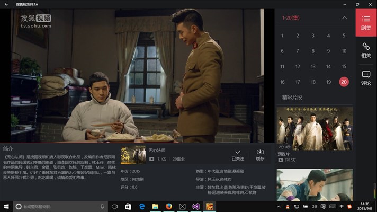Open Microsoft Edge from the taskbar
The image size is (377, 212).
click(x=142, y=207)
